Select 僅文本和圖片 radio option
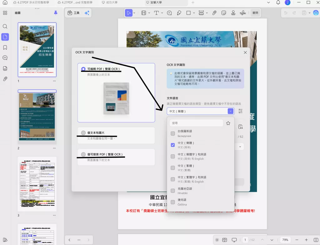The image size is (320, 245). tap(83, 133)
